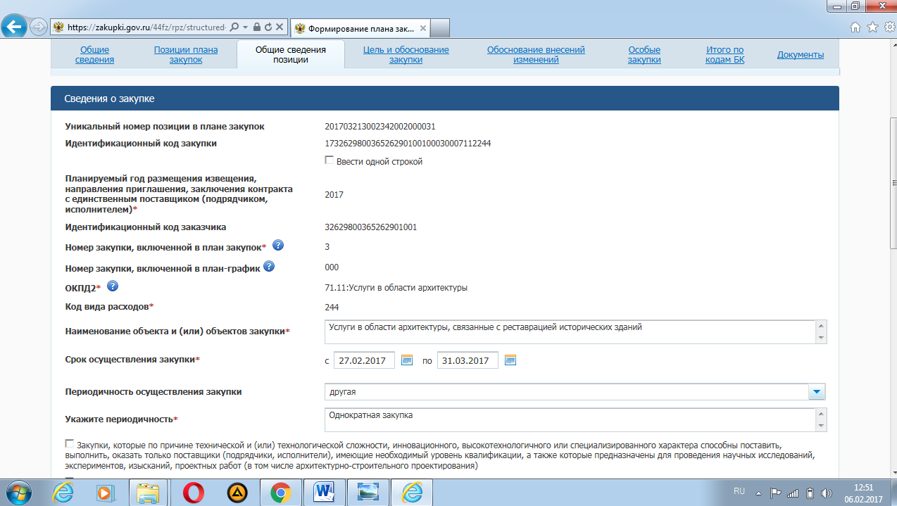Screen dimensions: 897x506
Task: Refresh page using address bar reload icon
Action: coord(268,27)
